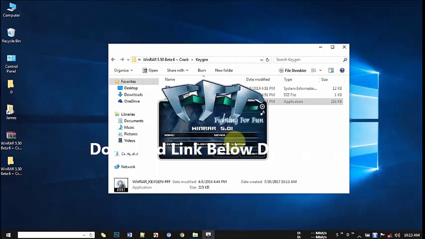Open the Organize menu
The image size is (425, 239).
pyautogui.click(x=123, y=70)
